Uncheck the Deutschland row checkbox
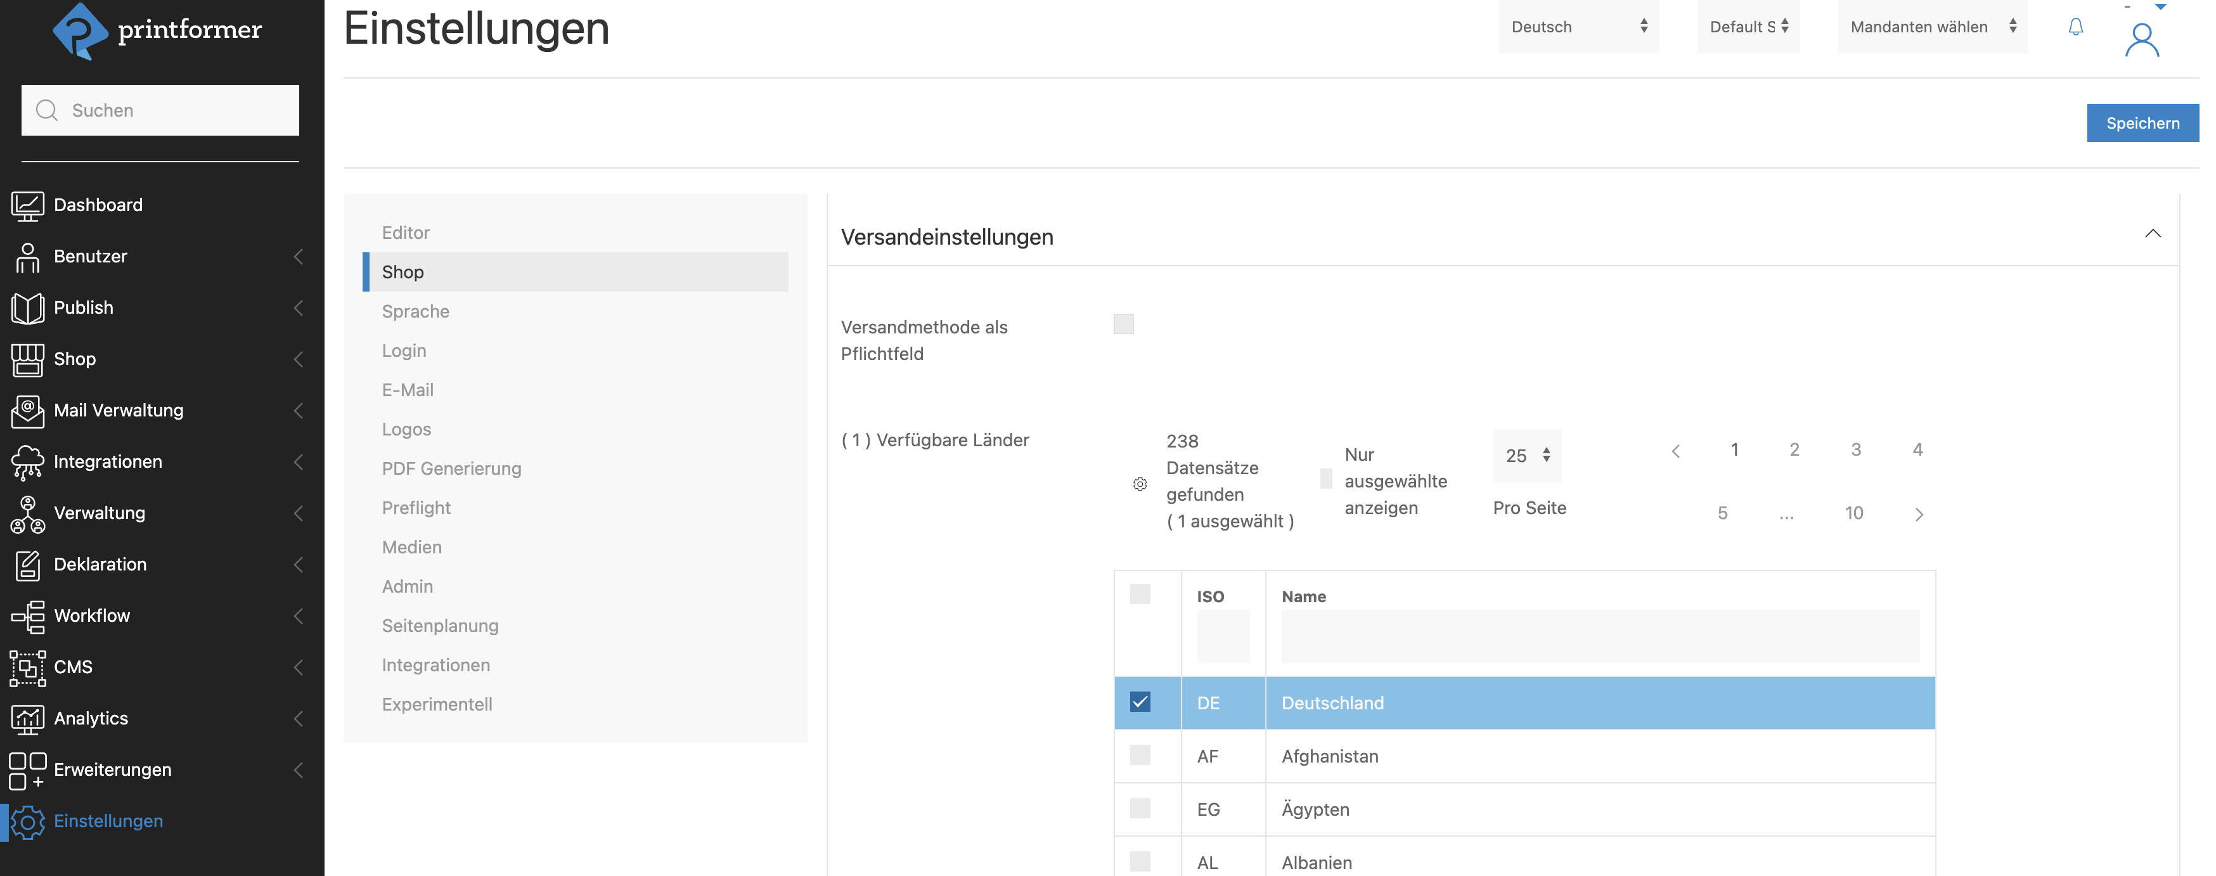 click(1140, 702)
